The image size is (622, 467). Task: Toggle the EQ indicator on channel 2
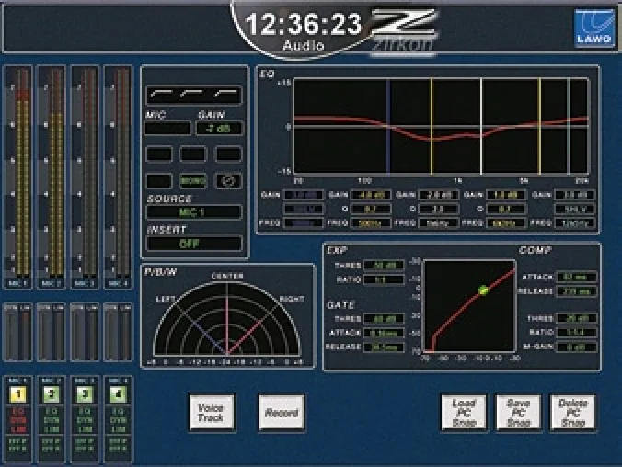pyautogui.click(x=52, y=412)
